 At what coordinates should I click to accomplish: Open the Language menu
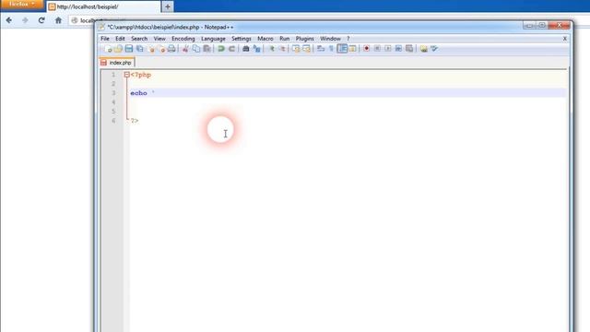pyautogui.click(x=213, y=39)
